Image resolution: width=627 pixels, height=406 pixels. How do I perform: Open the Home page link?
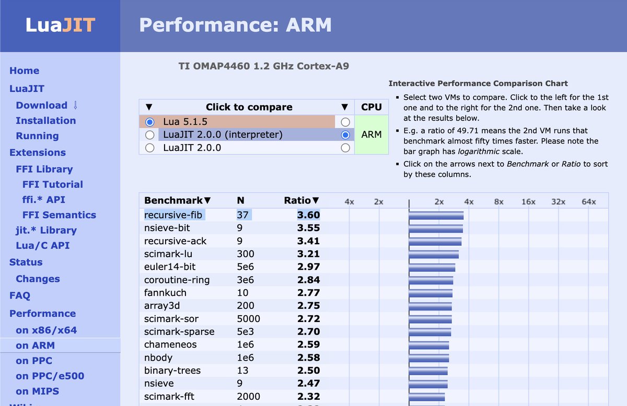pyautogui.click(x=24, y=70)
